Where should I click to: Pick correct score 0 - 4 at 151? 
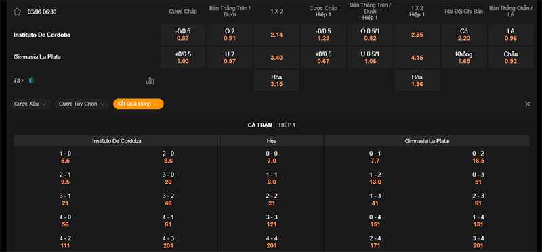click(375, 221)
